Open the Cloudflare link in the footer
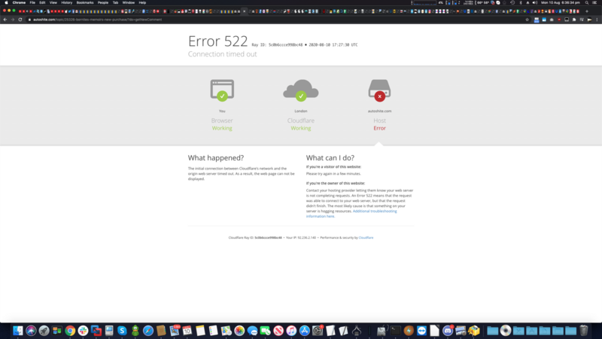Viewport: 602px width, 339px height. coord(366,238)
